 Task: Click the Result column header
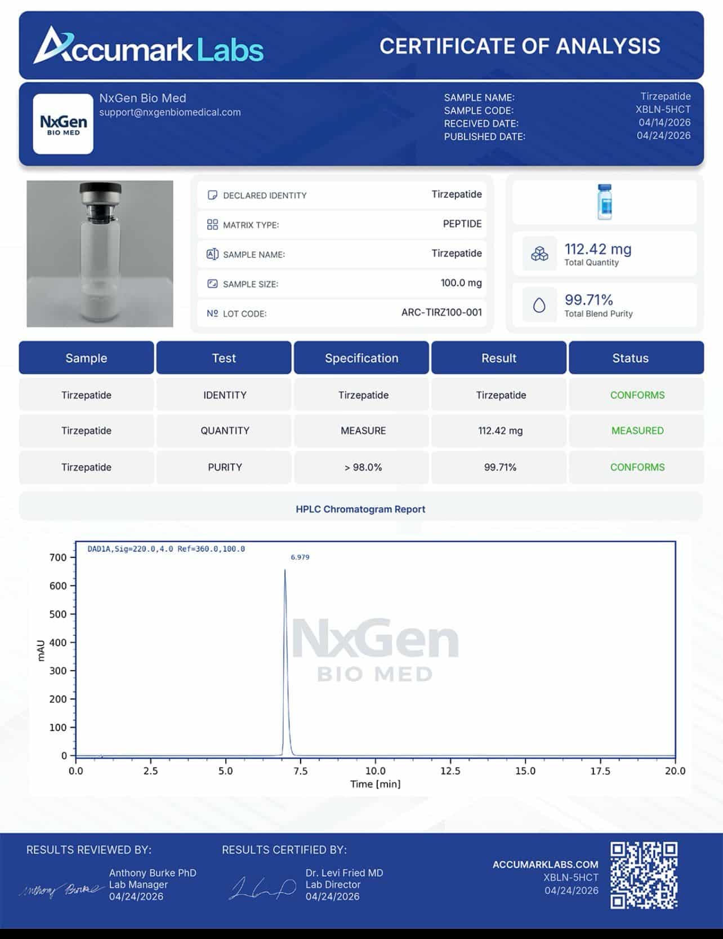click(x=499, y=358)
